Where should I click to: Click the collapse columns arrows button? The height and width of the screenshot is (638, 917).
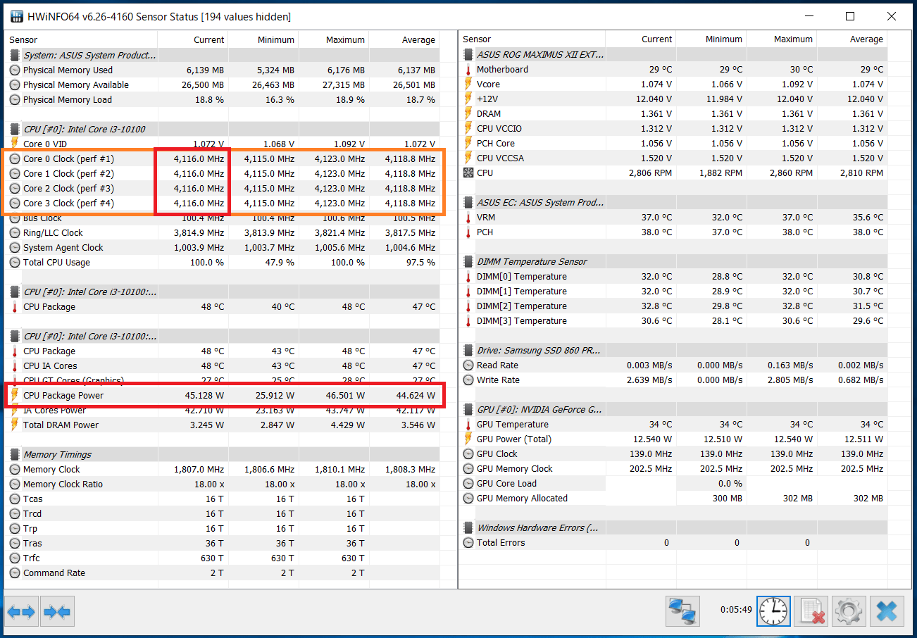pyautogui.click(x=57, y=611)
